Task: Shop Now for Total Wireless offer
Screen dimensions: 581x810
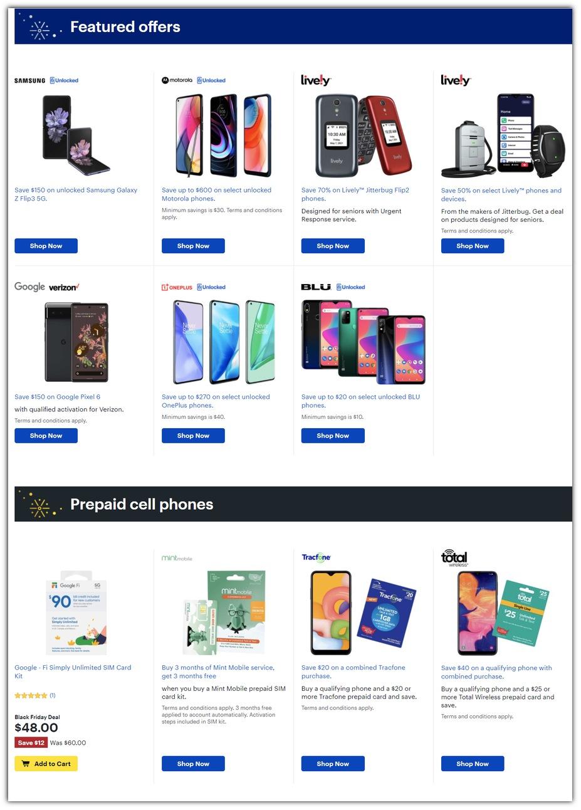Action: pos(473,764)
